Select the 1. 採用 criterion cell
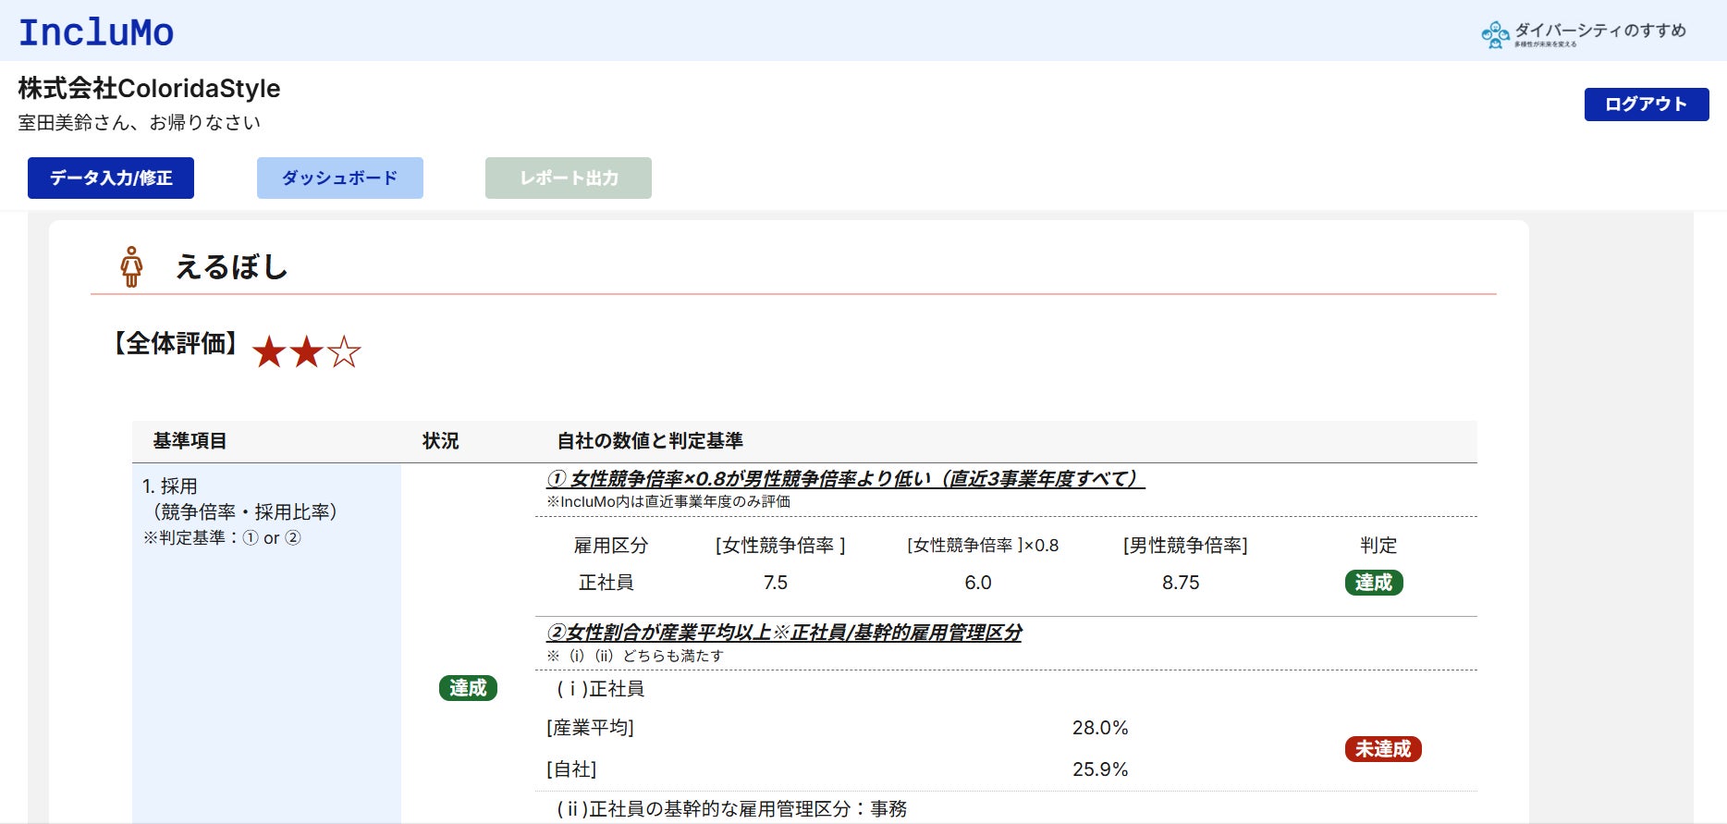This screenshot has height=824, width=1727. point(266,643)
